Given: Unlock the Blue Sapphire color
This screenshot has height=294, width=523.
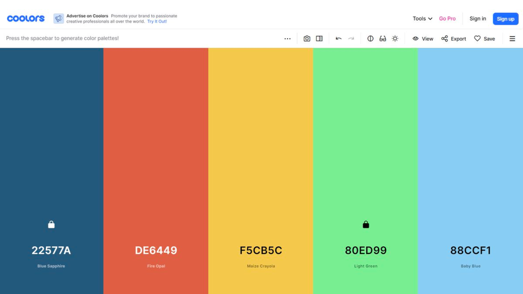Looking at the screenshot, I should click(x=51, y=224).
